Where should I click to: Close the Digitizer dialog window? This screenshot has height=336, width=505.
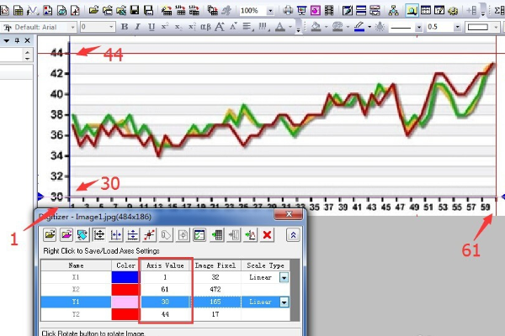[289, 214]
